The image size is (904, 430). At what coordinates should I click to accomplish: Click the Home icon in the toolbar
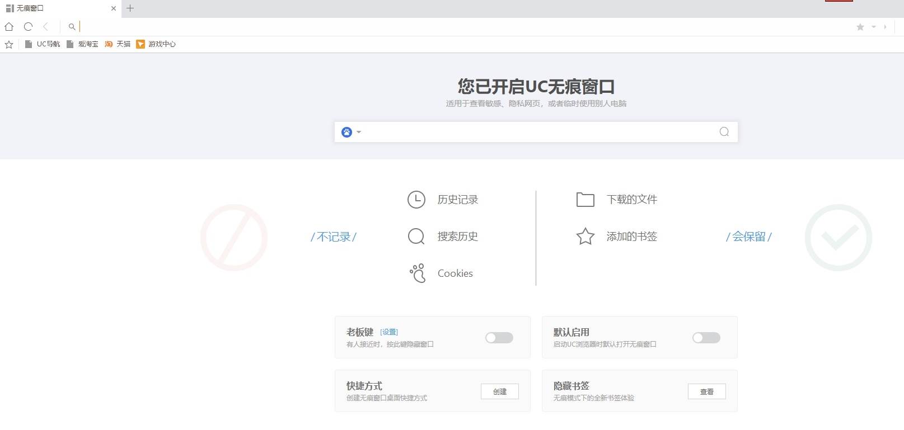pyautogui.click(x=9, y=26)
